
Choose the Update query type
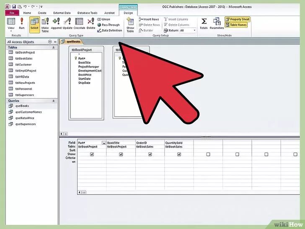(x=67, y=23)
